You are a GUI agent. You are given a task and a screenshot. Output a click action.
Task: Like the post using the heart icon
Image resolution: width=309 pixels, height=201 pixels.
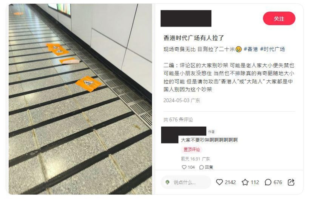[219, 182]
